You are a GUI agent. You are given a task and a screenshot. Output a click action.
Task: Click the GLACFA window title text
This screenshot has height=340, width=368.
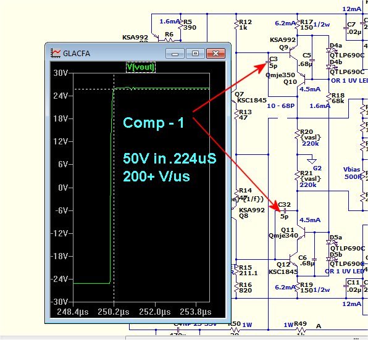click(x=77, y=54)
